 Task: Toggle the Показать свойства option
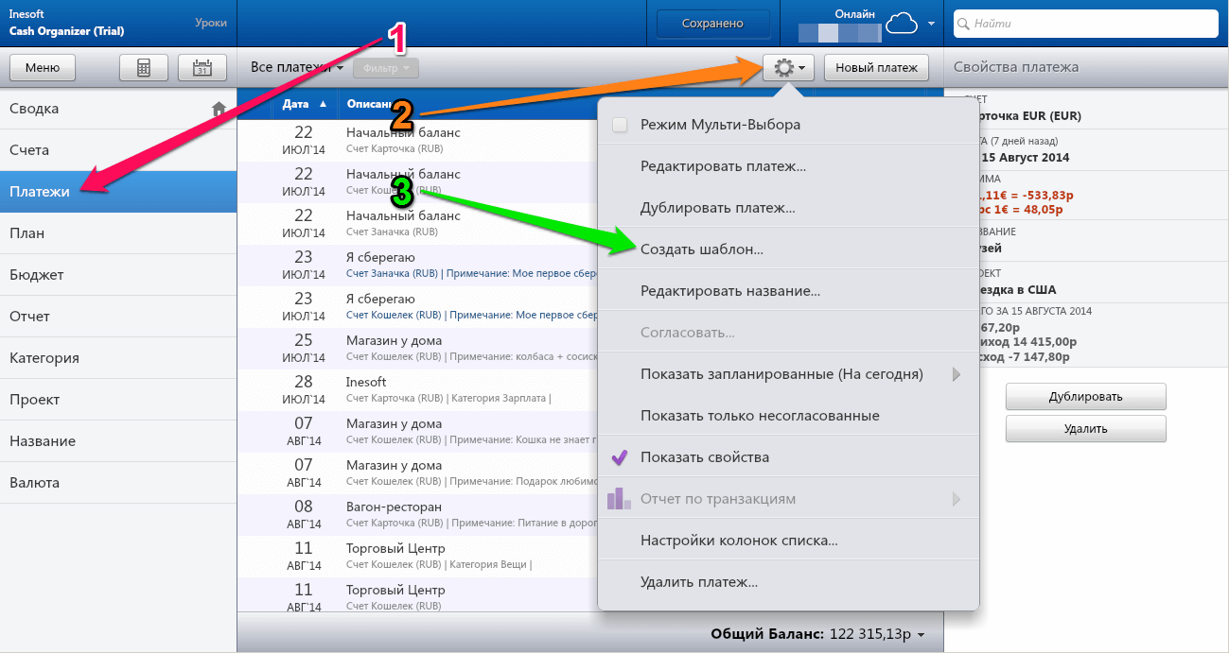(x=789, y=457)
